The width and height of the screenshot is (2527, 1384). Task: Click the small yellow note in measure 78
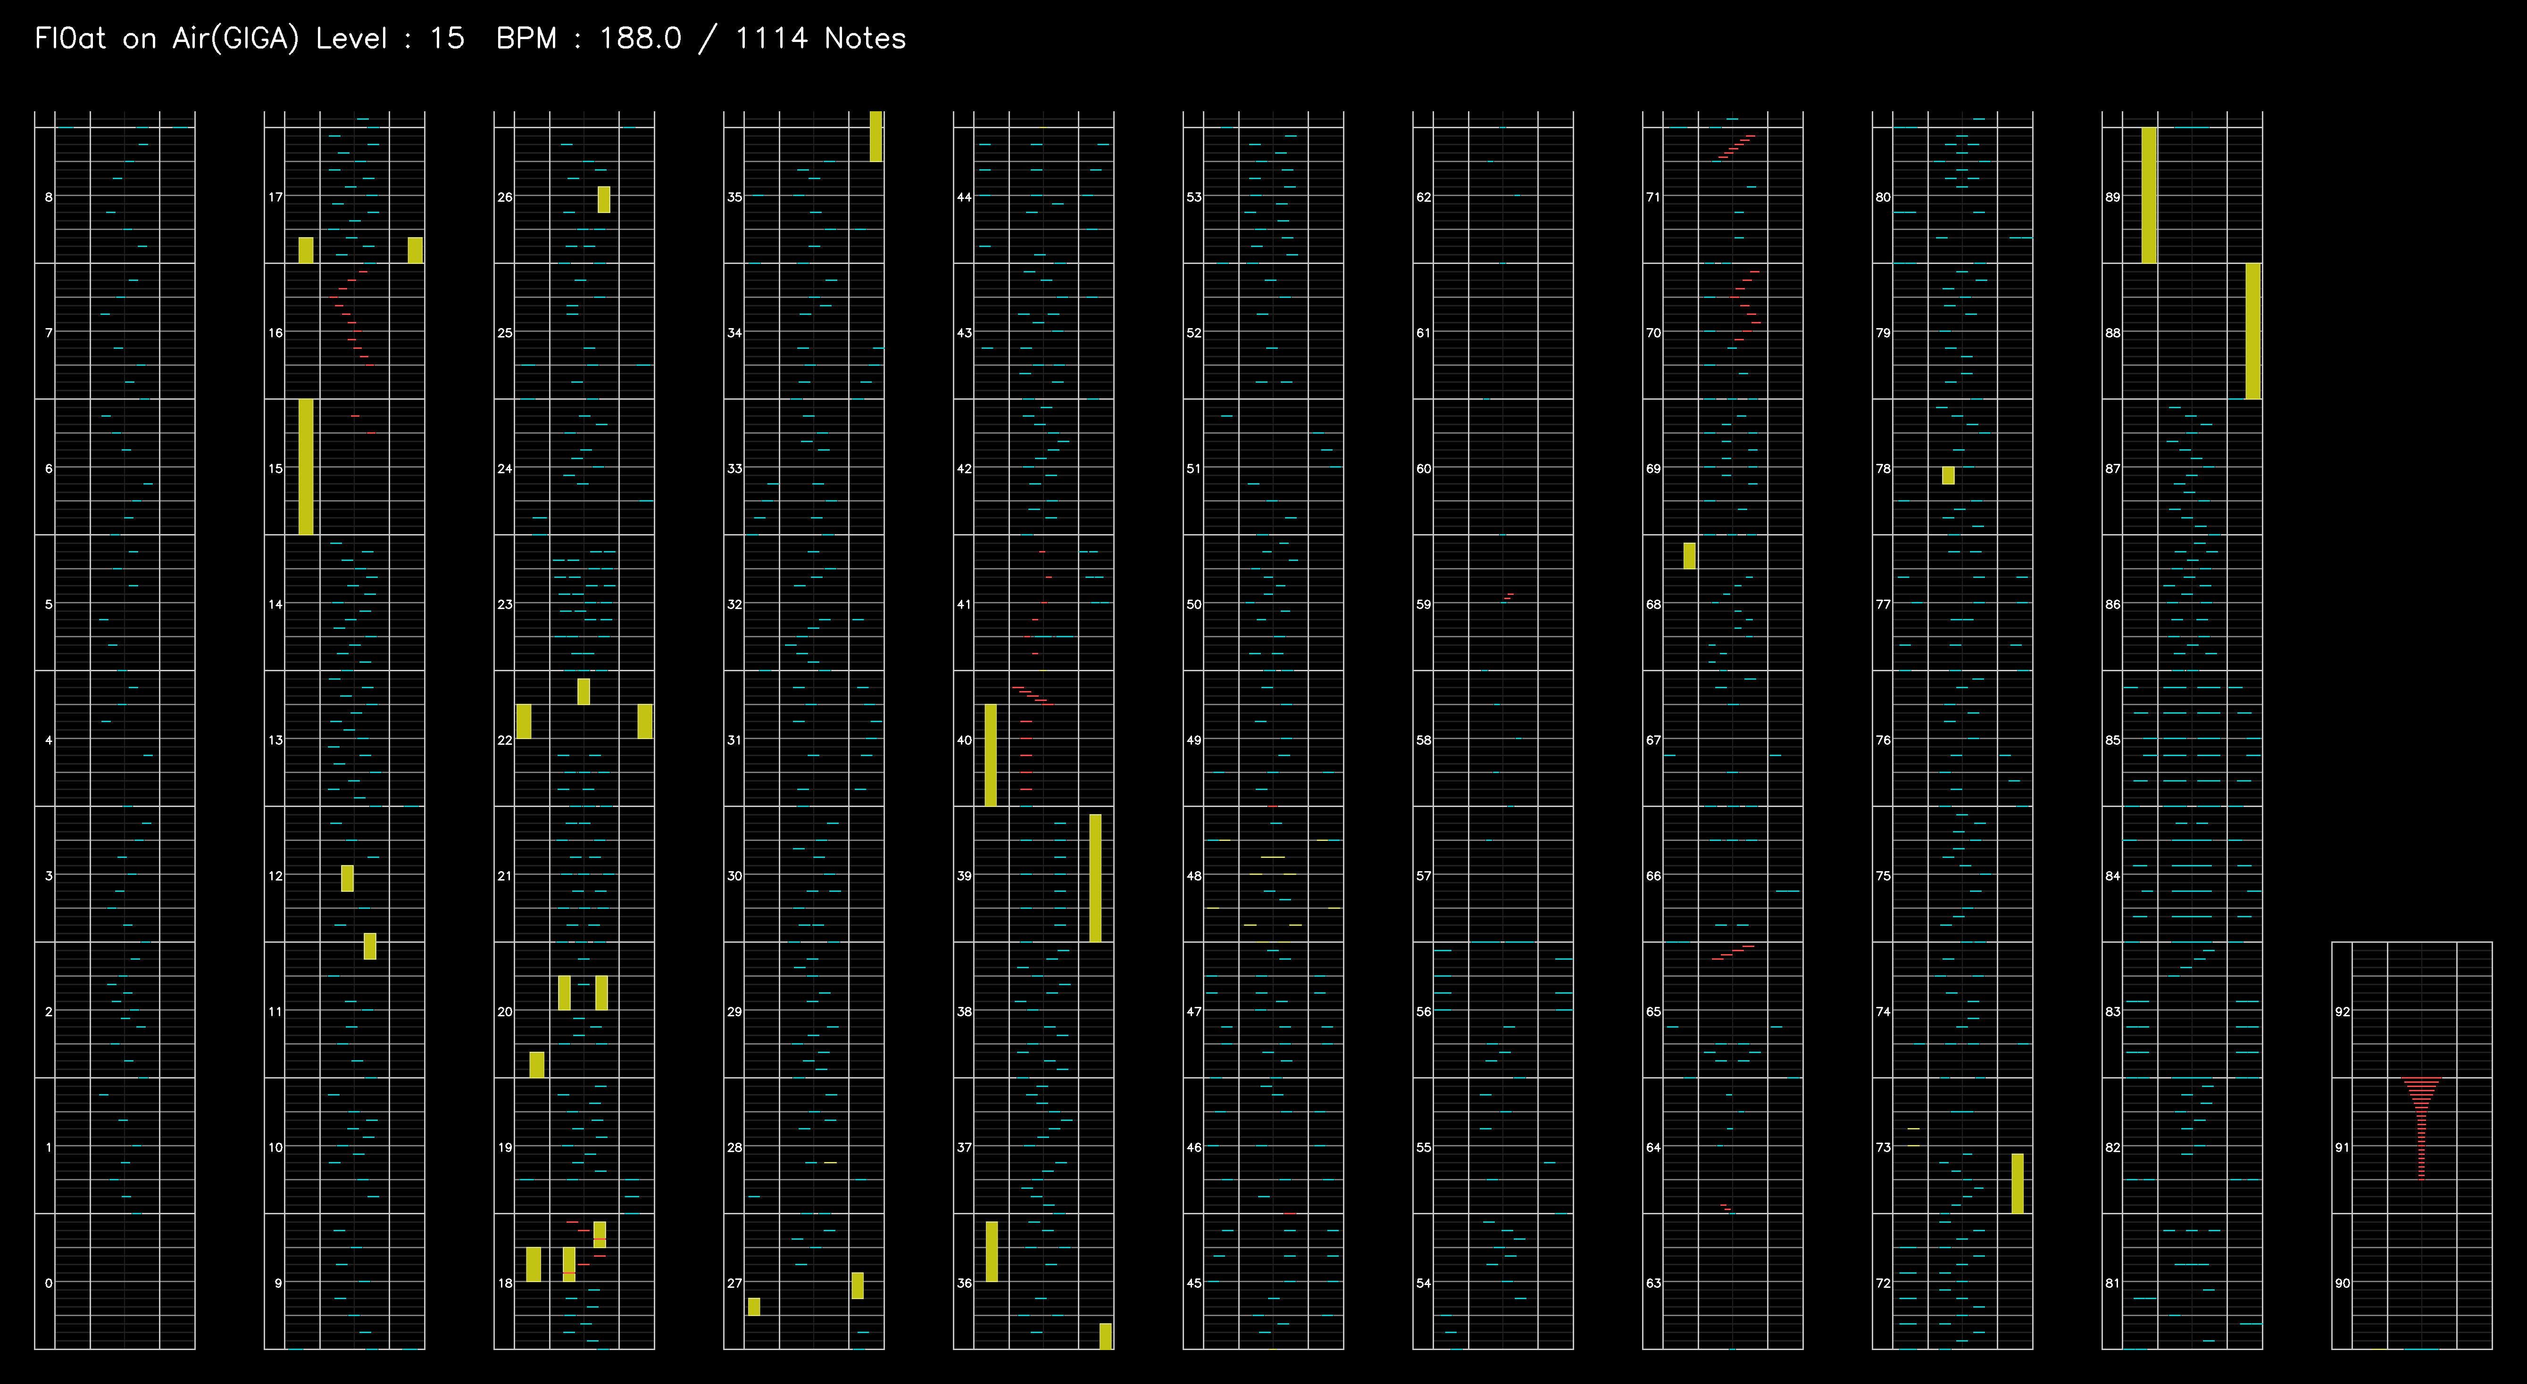pos(1948,475)
